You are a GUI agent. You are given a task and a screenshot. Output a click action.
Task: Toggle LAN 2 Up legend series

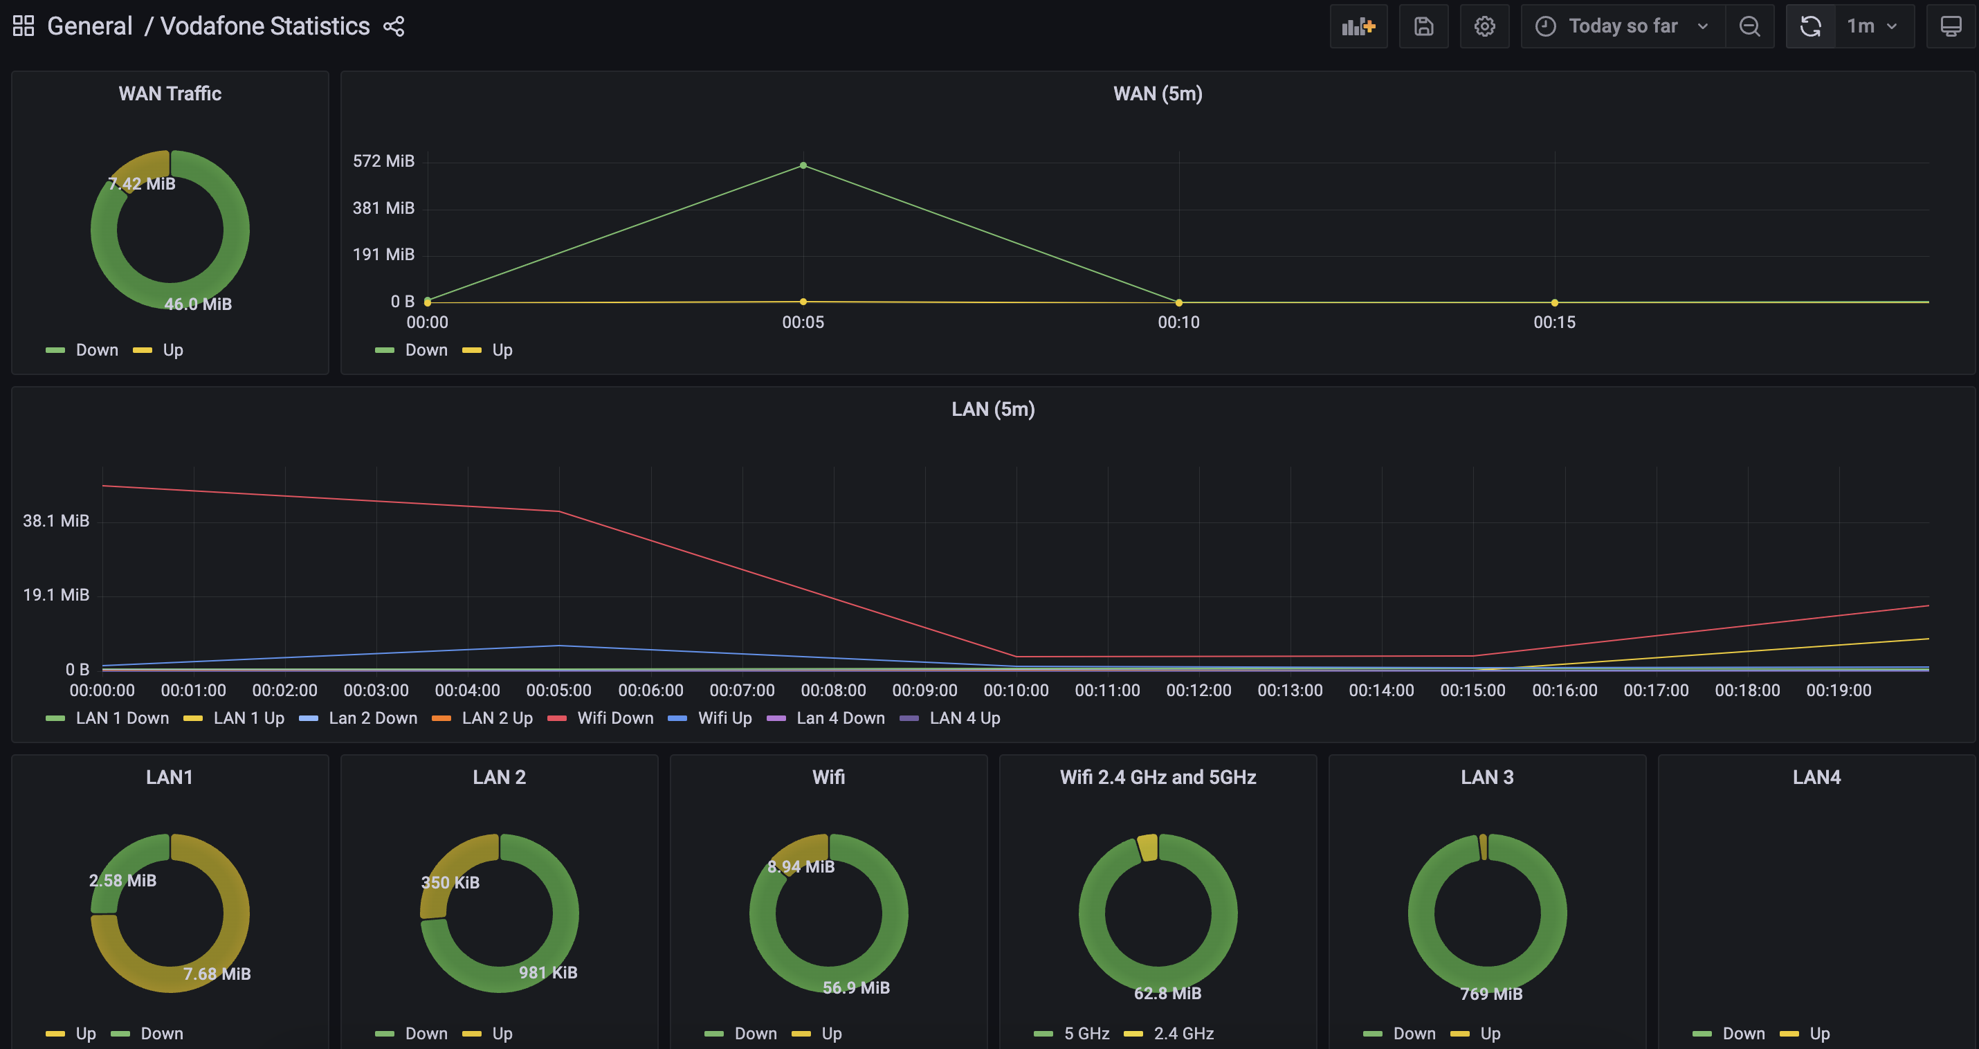coord(497,718)
